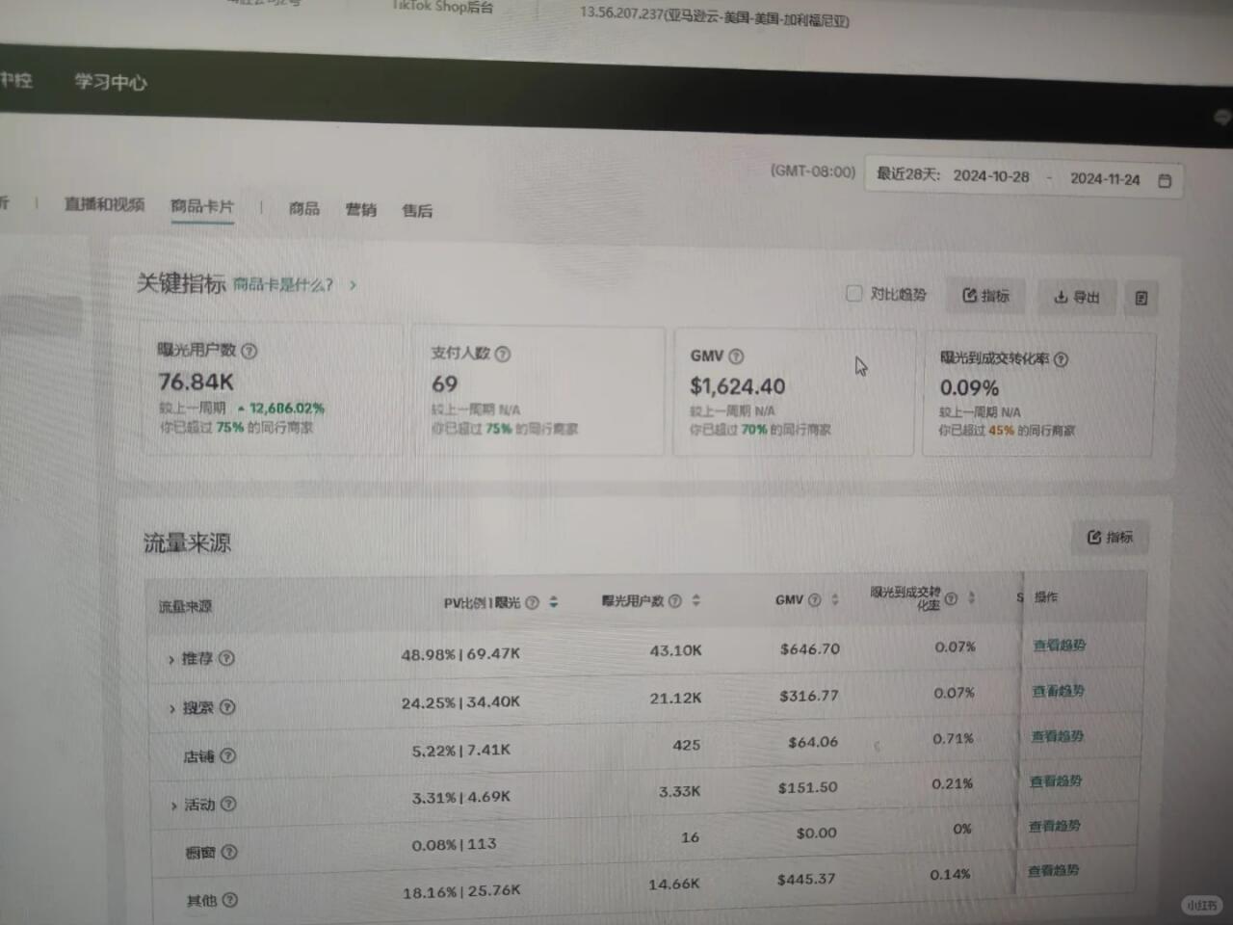Switch to 营销 tab
This screenshot has height=925, width=1233.
(361, 209)
